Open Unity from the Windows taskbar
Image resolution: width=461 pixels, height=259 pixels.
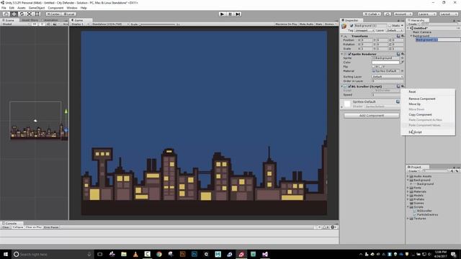[x=241, y=254]
